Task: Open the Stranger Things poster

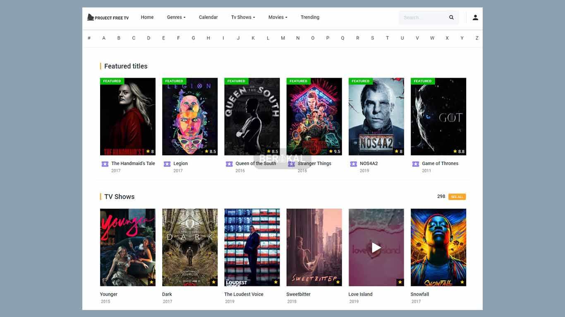Action: coord(314,116)
